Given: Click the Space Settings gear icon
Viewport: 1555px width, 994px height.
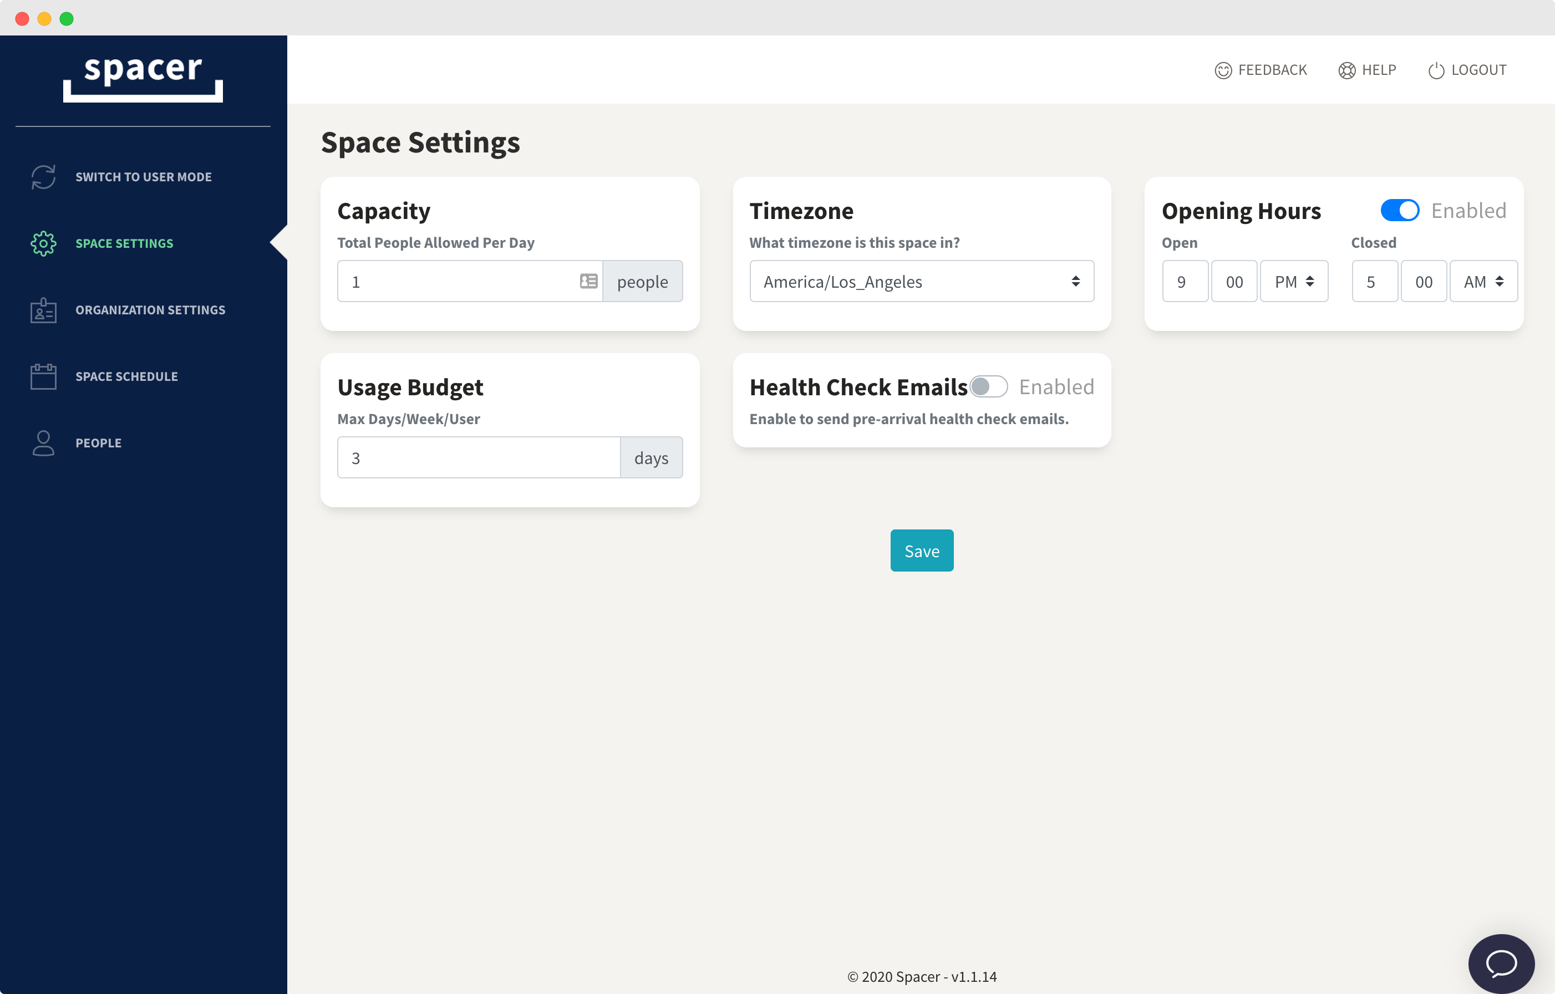Looking at the screenshot, I should click(42, 243).
